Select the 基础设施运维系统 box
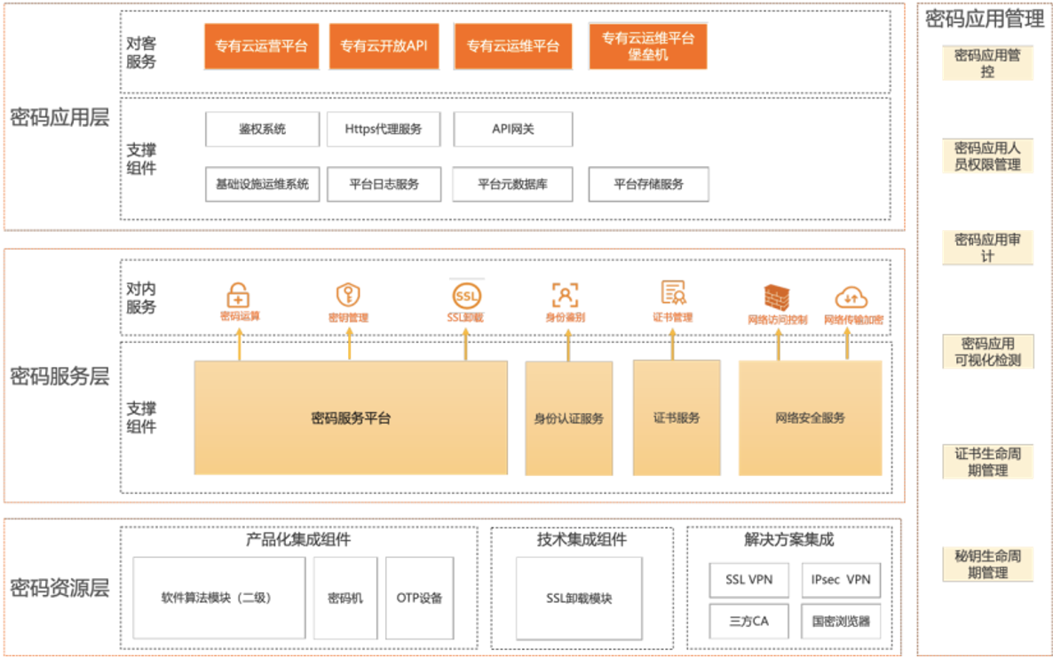 pos(262,184)
